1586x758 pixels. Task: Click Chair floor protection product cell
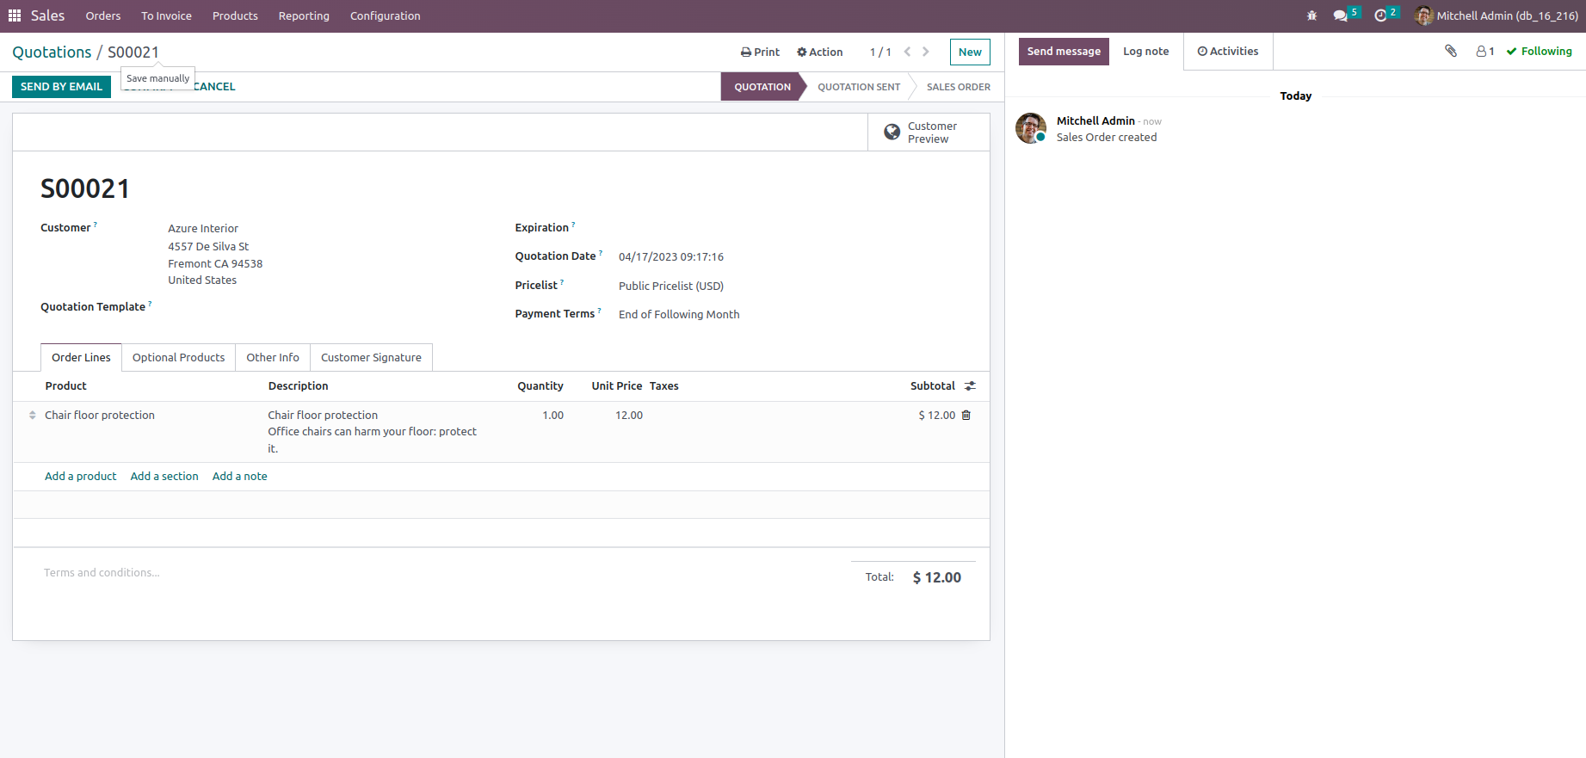click(100, 415)
